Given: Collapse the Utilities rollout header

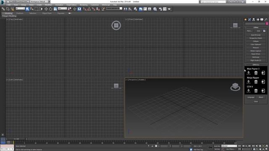Looking at the screenshot, I should [256, 27].
